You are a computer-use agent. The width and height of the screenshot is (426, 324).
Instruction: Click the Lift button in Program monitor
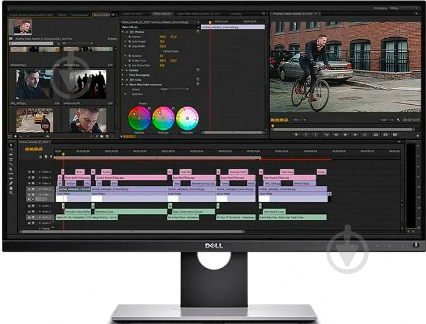coord(374,134)
